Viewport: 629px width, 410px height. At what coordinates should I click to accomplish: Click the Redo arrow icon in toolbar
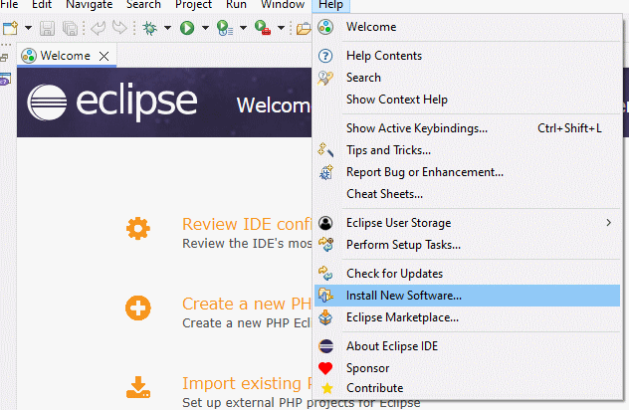pos(119,28)
